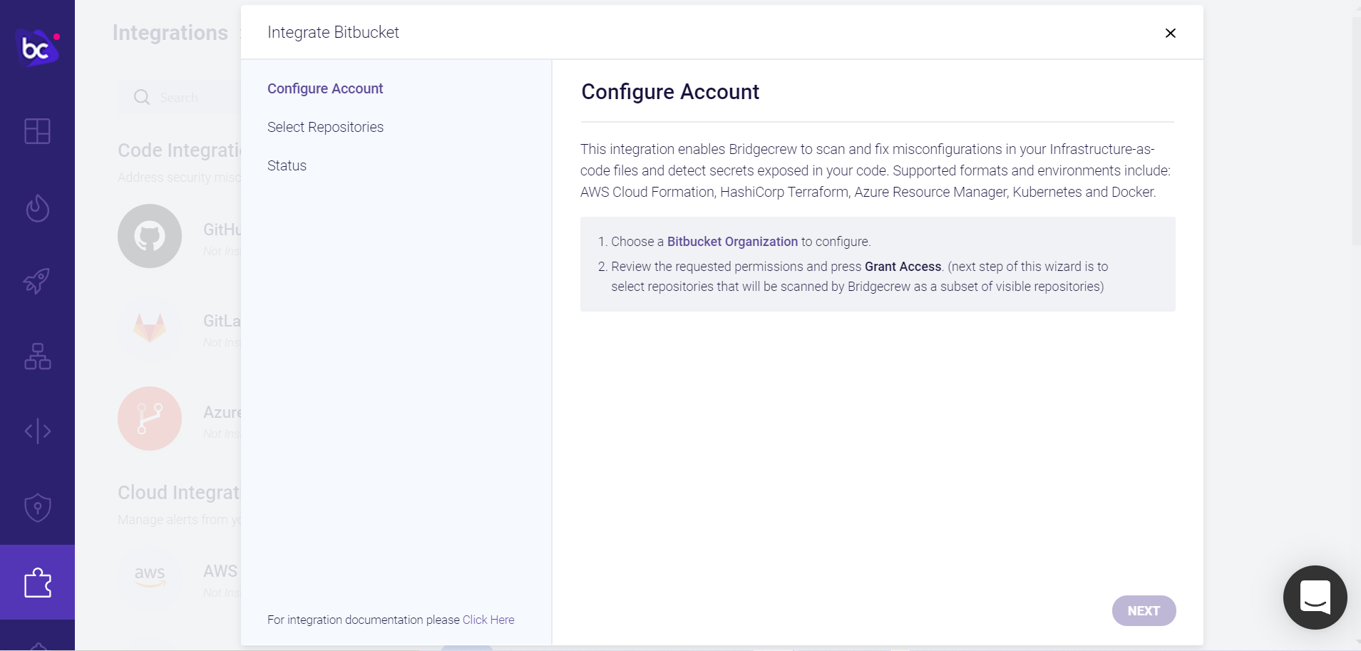This screenshot has width=1361, height=651.
Task: Go to Select Repositories step
Action: [x=325, y=127]
